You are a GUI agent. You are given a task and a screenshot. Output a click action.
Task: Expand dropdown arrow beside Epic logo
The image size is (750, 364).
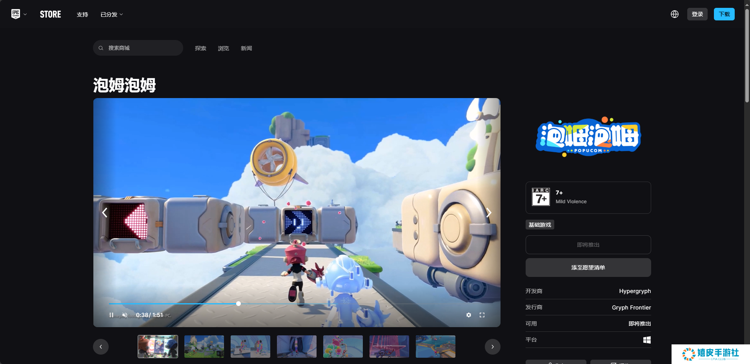tap(25, 15)
